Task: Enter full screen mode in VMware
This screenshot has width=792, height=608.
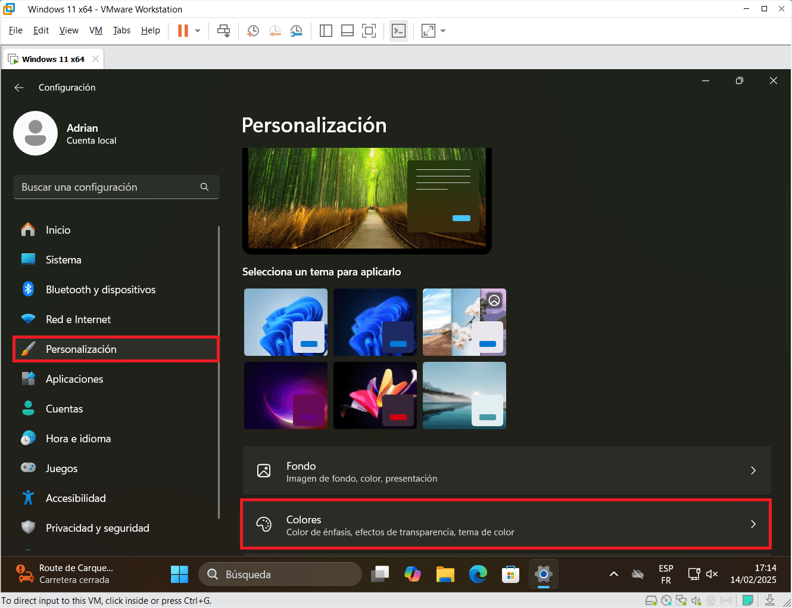Action: pyautogui.click(x=369, y=30)
